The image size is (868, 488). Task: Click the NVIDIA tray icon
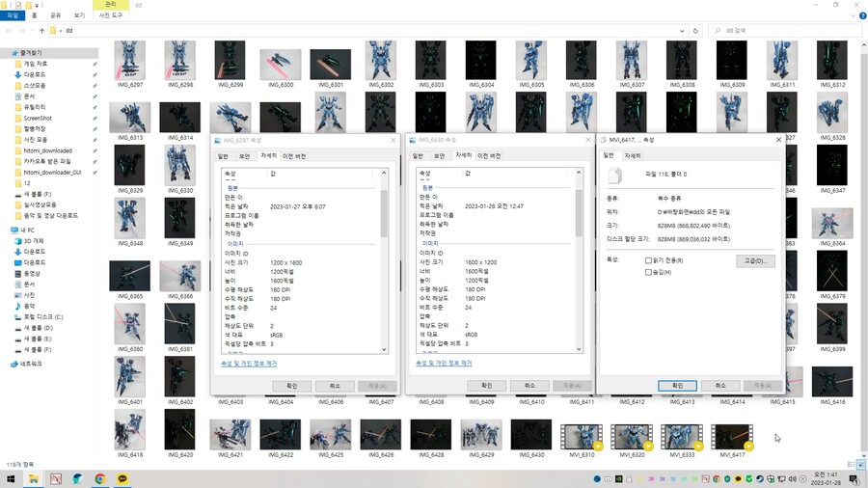618,479
